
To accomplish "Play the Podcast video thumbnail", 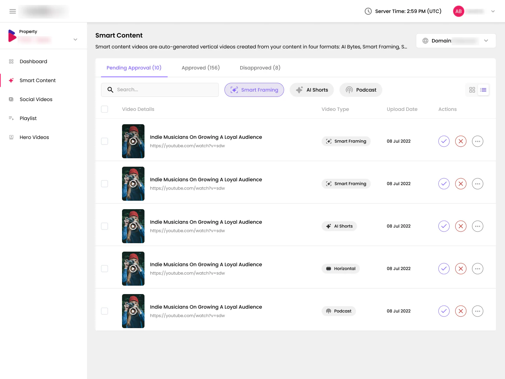I will pos(133,311).
